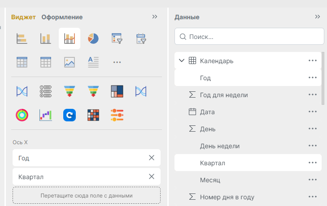The image size is (327, 206).
Task: Select the colorful concentric rings widget
Action: point(22,115)
